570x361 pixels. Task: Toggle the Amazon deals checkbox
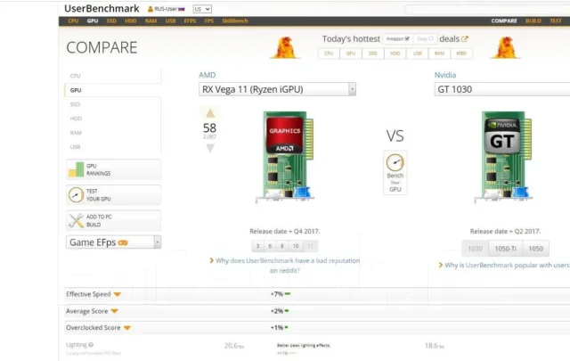(x=407, y=38)
